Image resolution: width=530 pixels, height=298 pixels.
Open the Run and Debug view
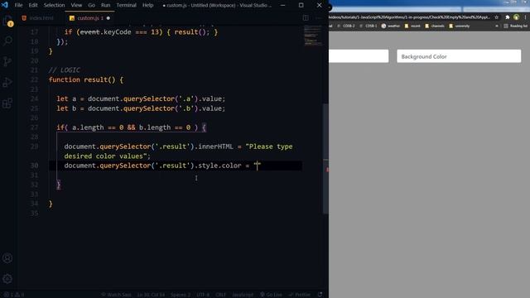coord(7,82)
